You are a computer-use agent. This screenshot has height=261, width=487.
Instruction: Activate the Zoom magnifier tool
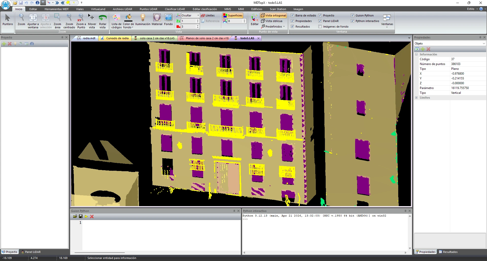[x=21, y=20]
